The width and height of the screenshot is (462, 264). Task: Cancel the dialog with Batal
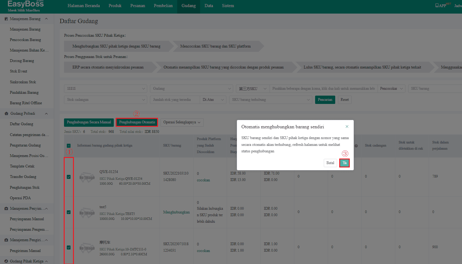point(330,163)
